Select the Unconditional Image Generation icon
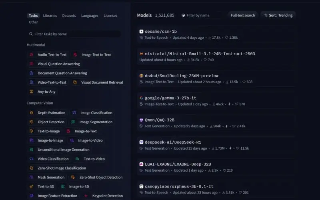Image resolution: width=320 pixels, height=200 pixels. (32, 150)
